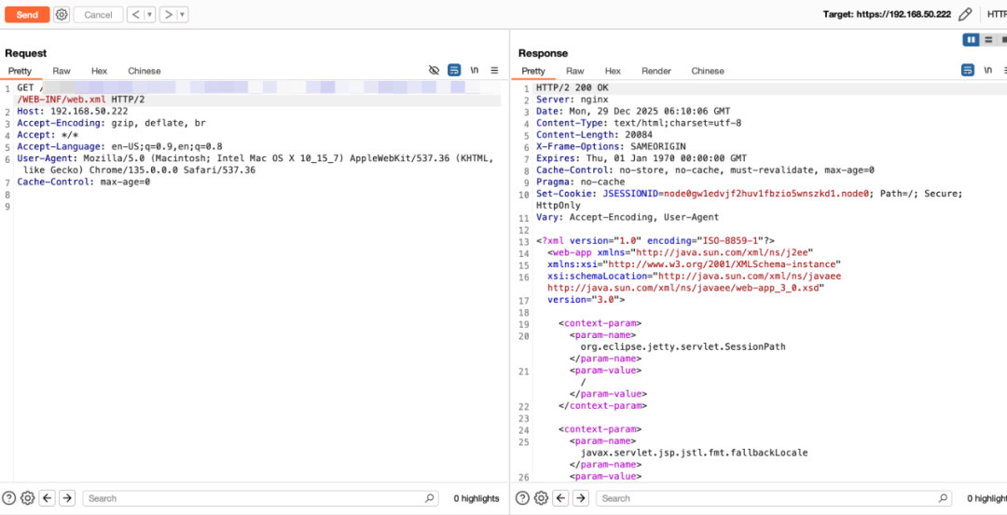Click the Expires response header line

coord(641,157)
